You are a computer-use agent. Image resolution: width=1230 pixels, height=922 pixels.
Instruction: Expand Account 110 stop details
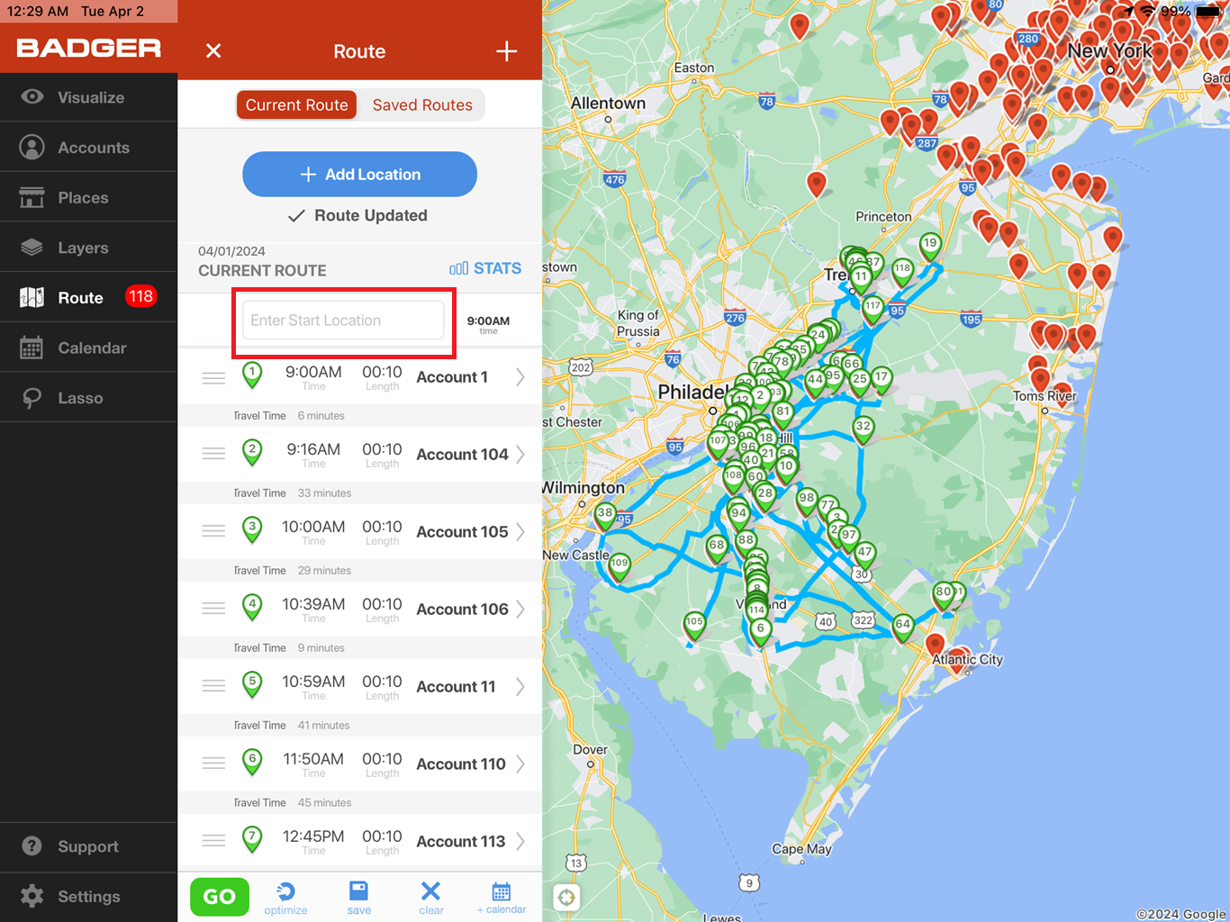point(520,764)
